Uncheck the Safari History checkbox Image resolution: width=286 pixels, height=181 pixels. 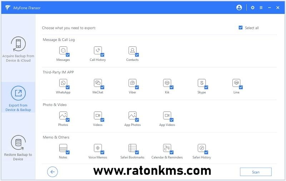pos(206,152)
